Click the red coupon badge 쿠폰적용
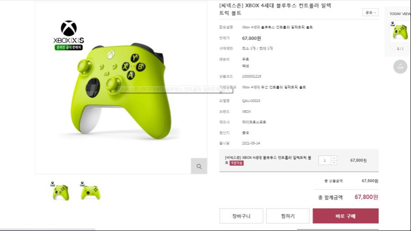 237,163
